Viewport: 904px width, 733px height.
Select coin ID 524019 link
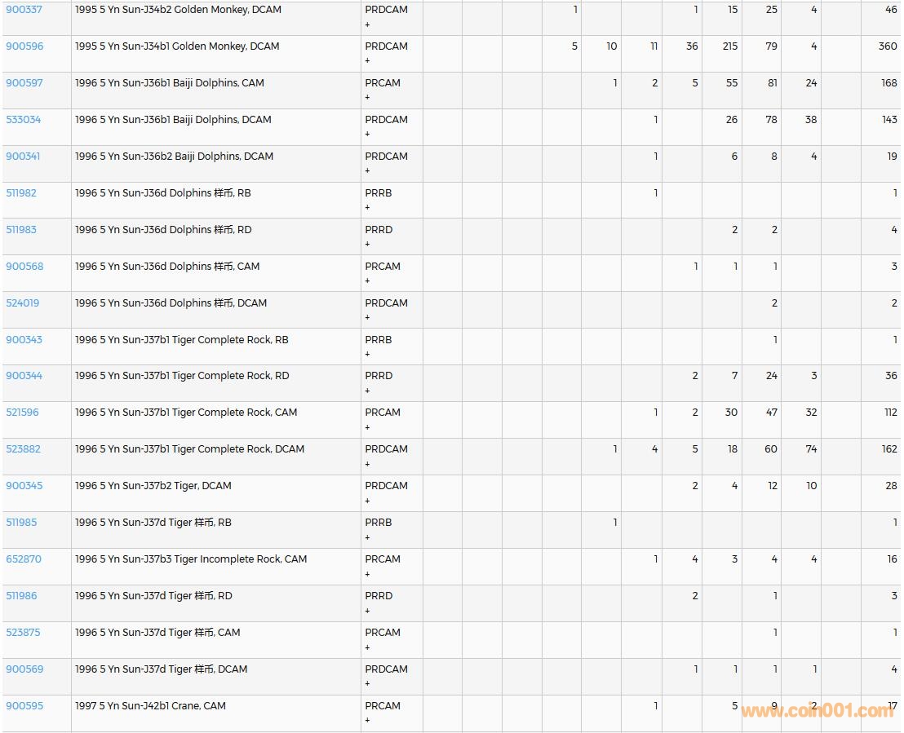click(23, 303)
